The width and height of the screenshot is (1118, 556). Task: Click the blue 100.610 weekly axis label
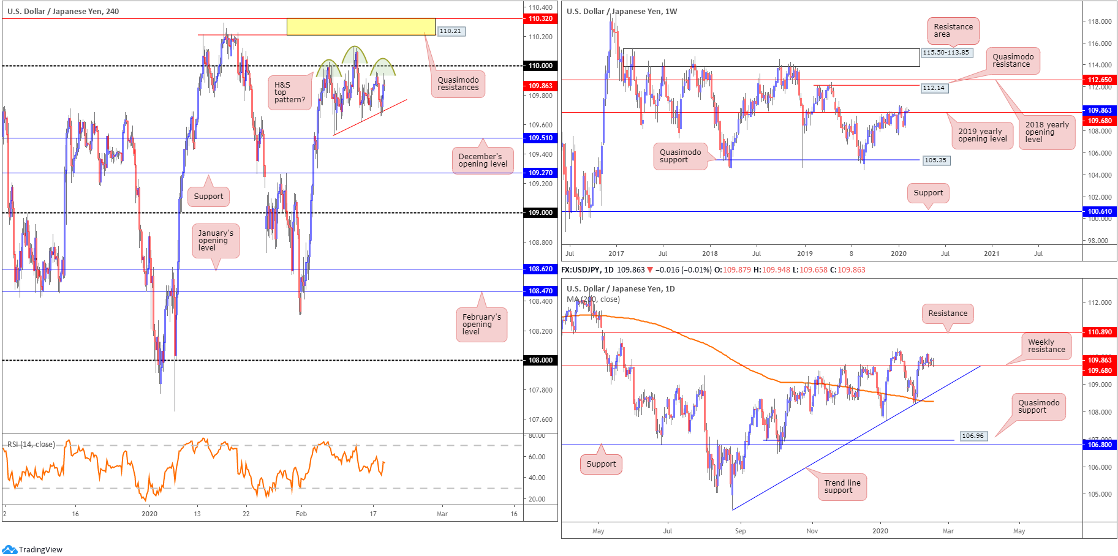click(1100, 212)
